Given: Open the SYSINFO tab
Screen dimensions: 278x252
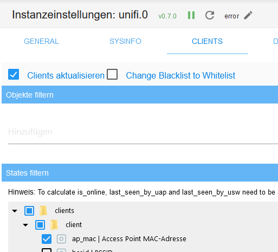Looking at the screenshot, I should click(125, 41).
